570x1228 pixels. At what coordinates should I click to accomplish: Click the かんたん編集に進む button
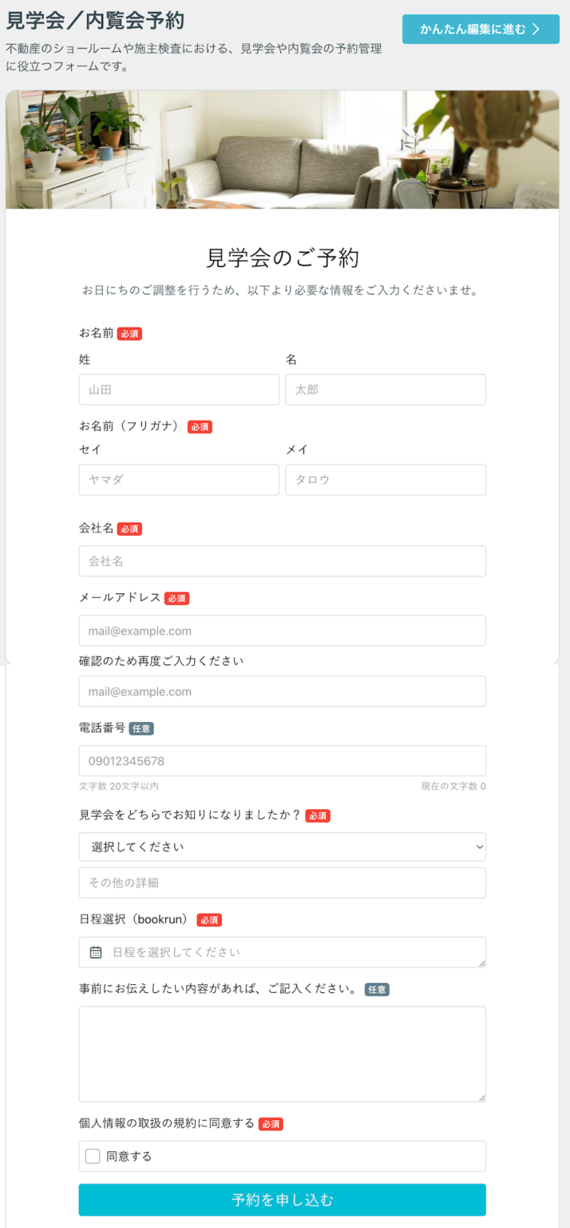480,28
